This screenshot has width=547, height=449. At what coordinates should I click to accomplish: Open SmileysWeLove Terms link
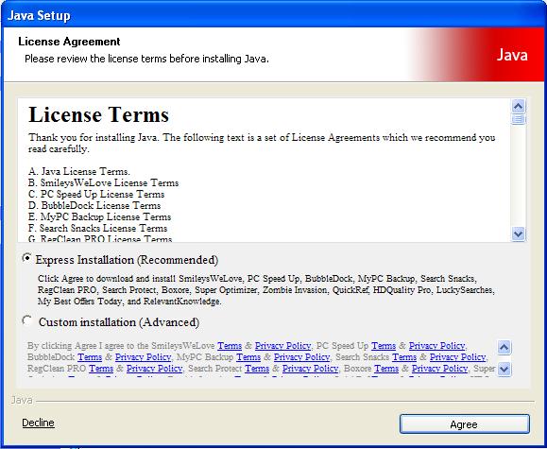tap(230, 346)
